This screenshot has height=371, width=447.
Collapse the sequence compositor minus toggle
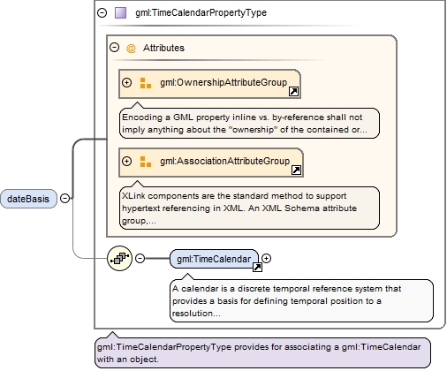click(x=140, y=259)
